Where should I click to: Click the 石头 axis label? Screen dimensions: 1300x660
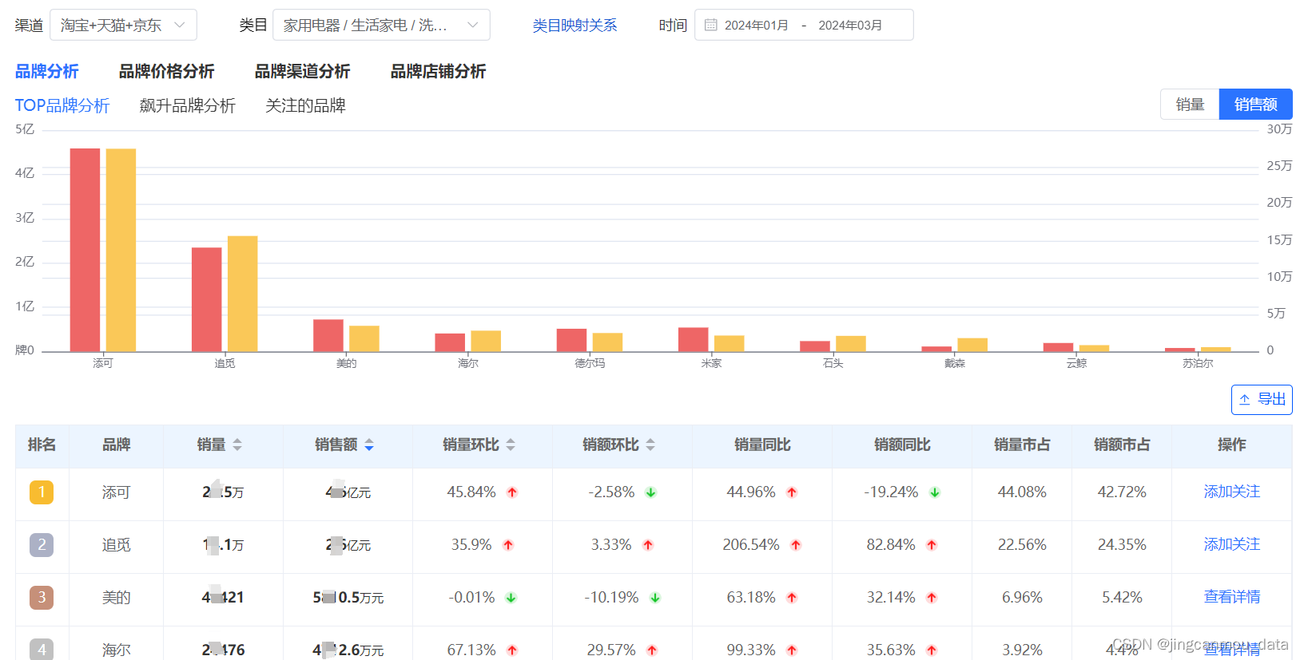(x=833, y=363)
